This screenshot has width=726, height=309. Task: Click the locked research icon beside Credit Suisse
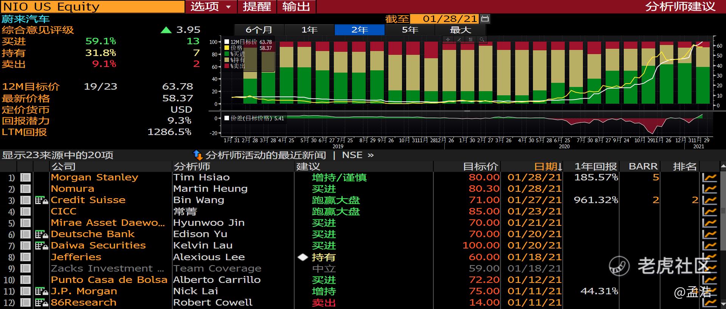(x=41, y=200)
